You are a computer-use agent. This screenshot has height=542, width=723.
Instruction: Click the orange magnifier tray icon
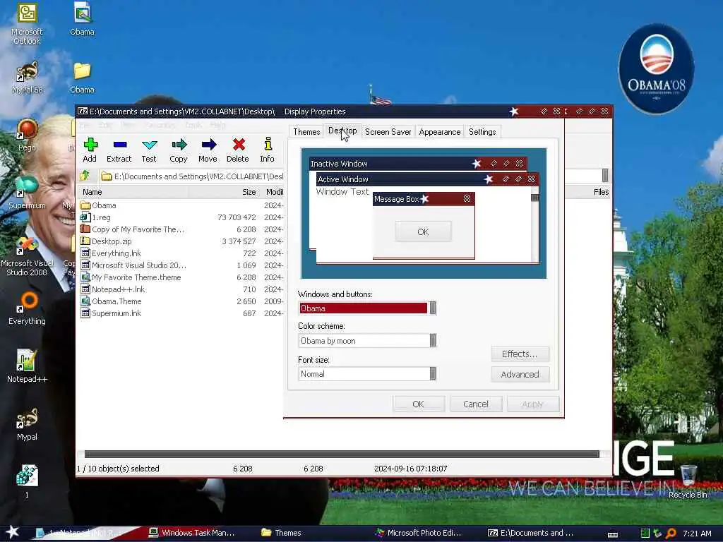(x=671, y=533)
